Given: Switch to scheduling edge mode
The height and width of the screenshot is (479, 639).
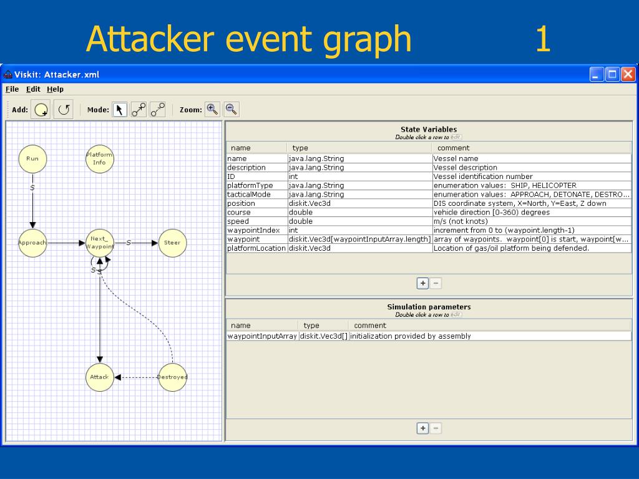Looking at the screenshot, I should click(x=139, y=110).
